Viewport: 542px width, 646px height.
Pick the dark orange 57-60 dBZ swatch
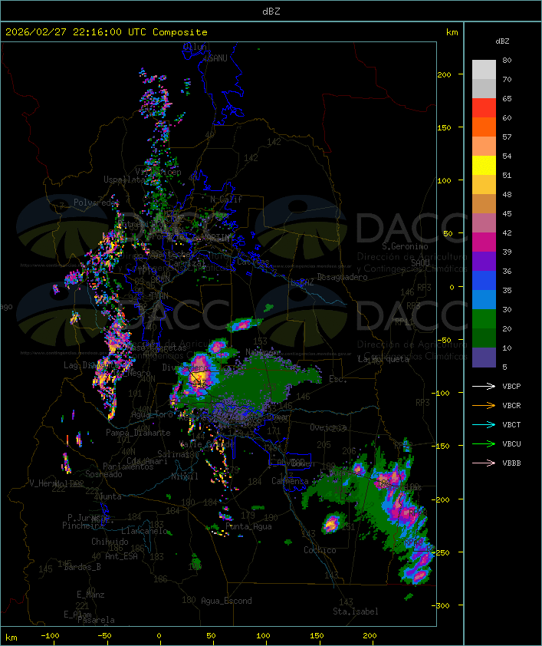click(484, 127)
